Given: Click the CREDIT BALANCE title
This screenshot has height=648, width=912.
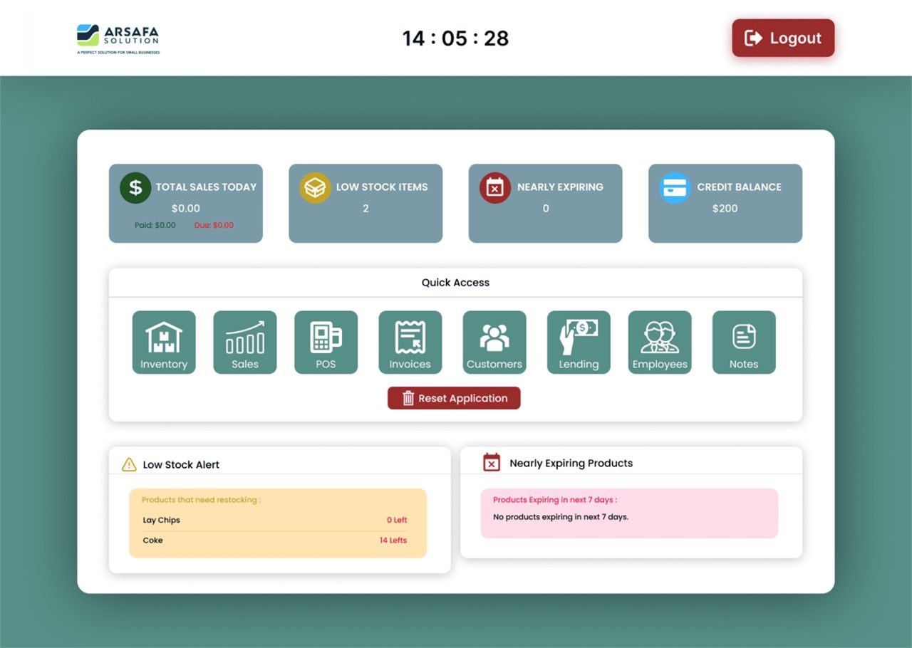Looking at the screenshot, I should coord(739,187).
